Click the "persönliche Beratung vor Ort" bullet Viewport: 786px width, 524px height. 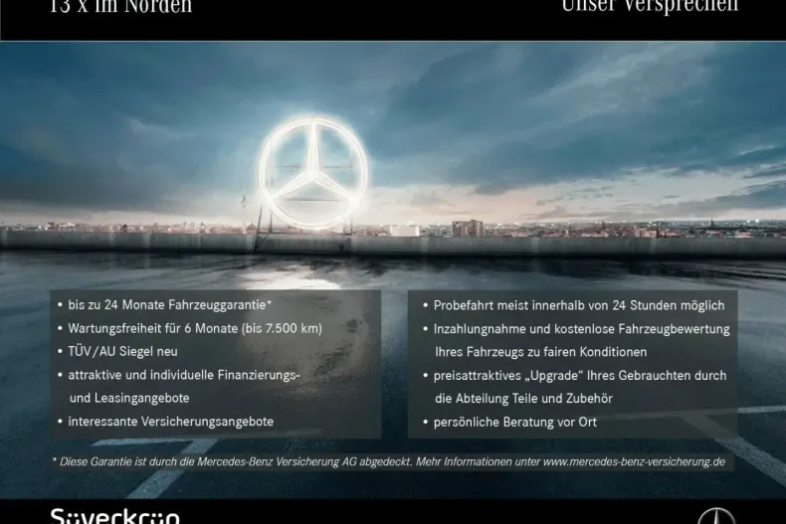click(x=514, y=422)
